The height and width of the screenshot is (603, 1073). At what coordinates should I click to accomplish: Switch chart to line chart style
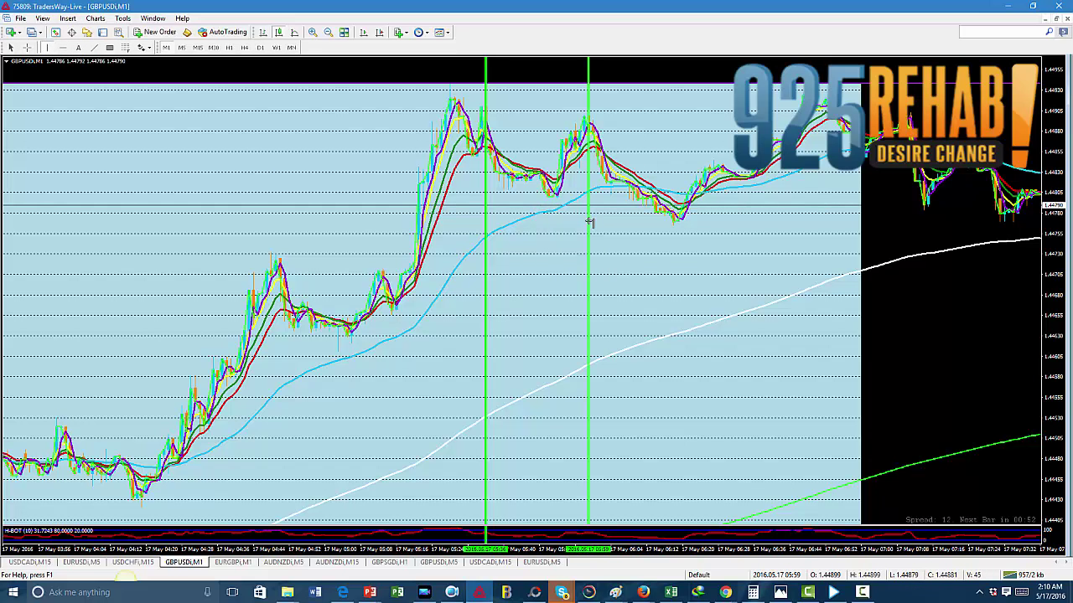tap(294, 33)
